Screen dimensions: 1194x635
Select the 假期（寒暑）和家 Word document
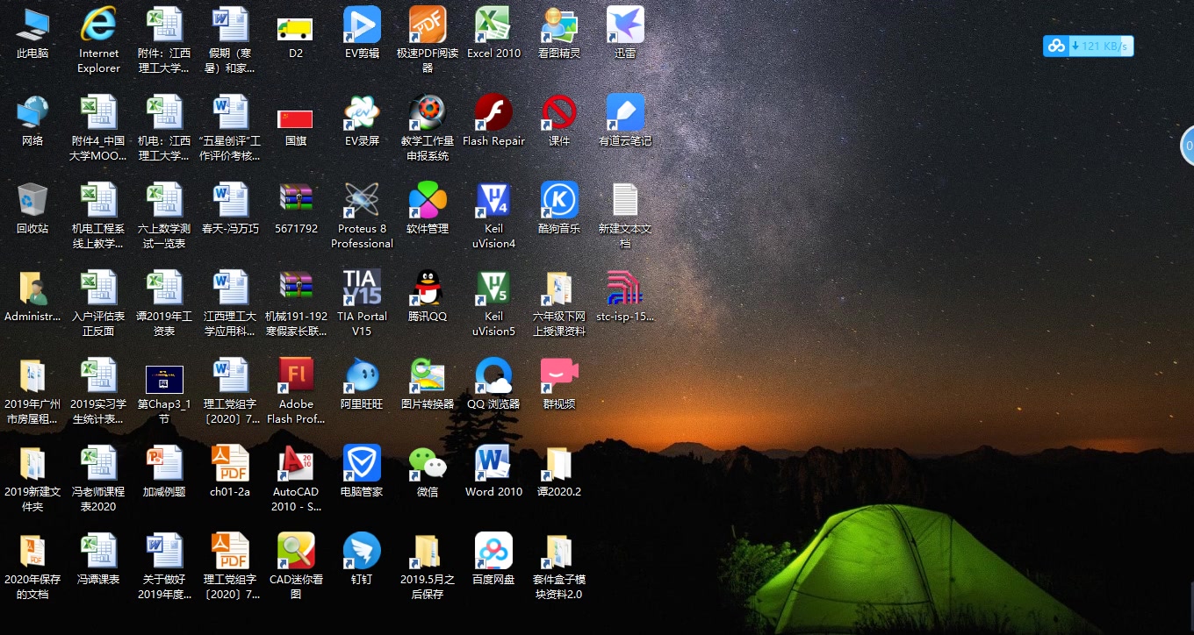pos(230,25)
